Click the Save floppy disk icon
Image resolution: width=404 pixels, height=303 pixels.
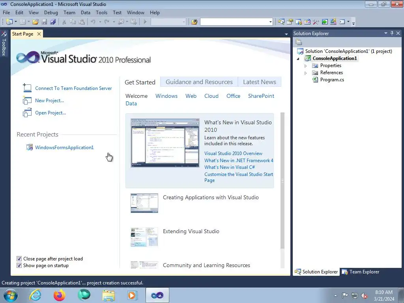44,22
